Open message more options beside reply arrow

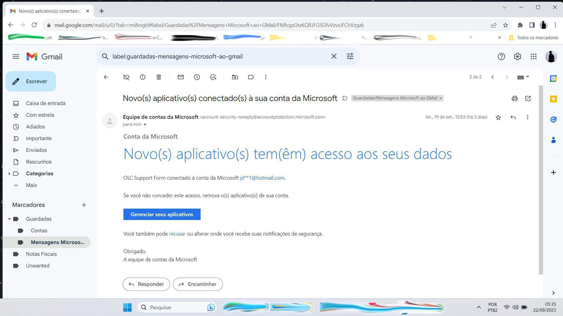click(x=528, y=117)
